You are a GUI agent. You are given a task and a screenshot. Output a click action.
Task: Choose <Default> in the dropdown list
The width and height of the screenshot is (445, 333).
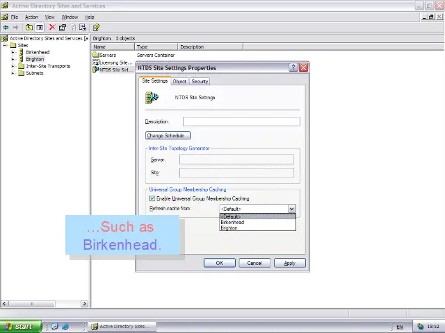(x=257, y=216)
